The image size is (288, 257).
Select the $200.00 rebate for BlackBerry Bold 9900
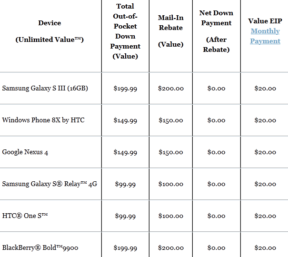[x=170, y=247]
